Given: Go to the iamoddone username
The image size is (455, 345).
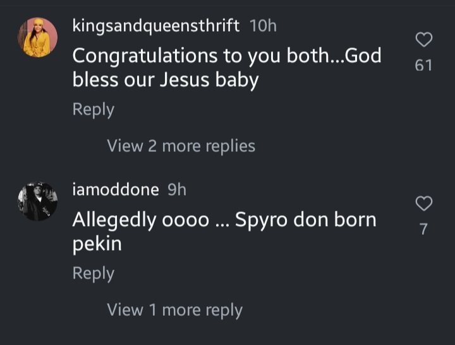Looking at the screenshot, I should click(x=116, y=190).
